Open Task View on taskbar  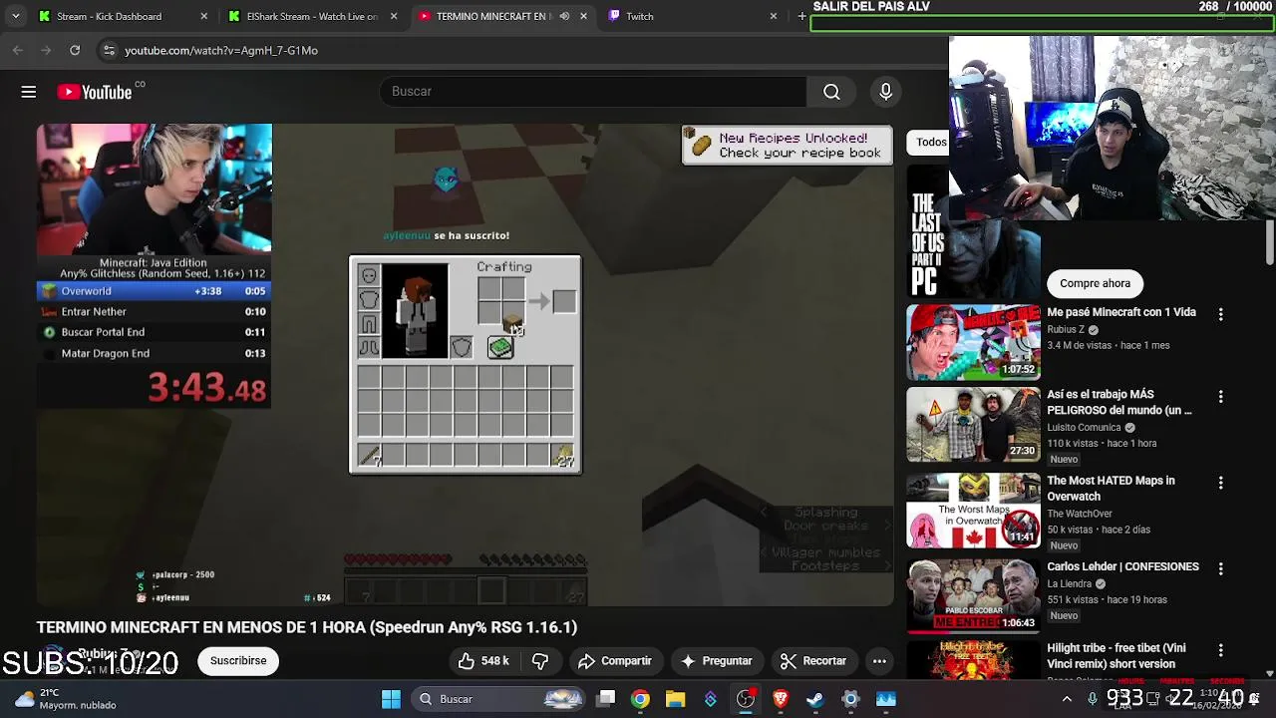tap(605, 699)
